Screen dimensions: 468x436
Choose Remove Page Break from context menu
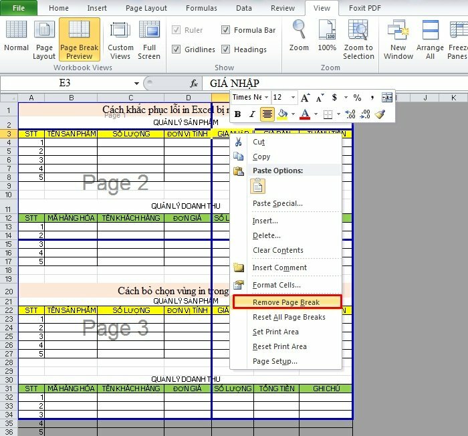[x=286, y=302]
